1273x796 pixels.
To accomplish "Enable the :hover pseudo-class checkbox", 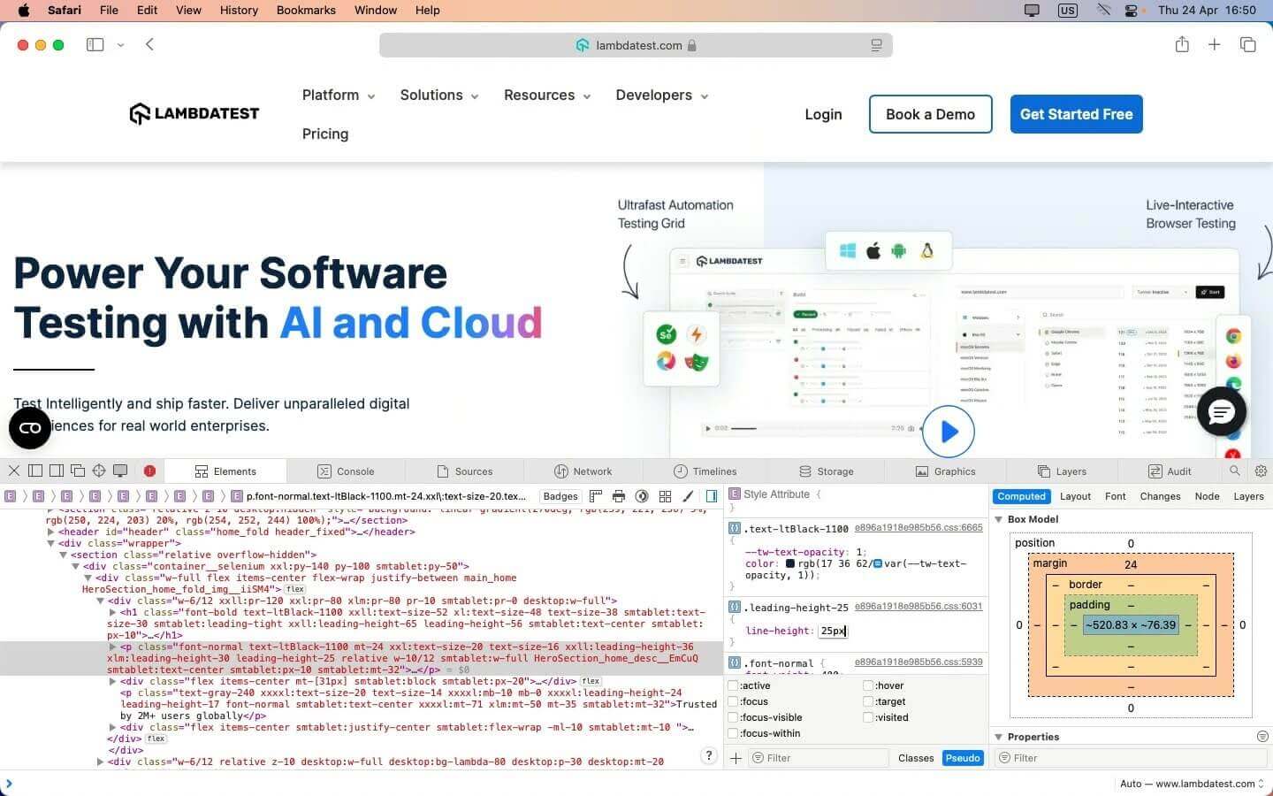I will [868, 685].
